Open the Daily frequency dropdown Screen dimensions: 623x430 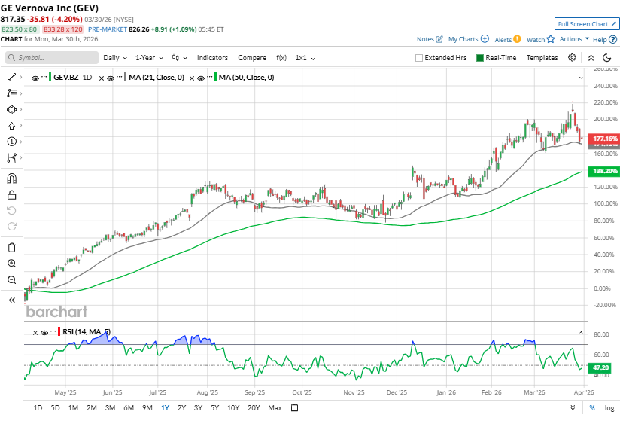(114, 58)
